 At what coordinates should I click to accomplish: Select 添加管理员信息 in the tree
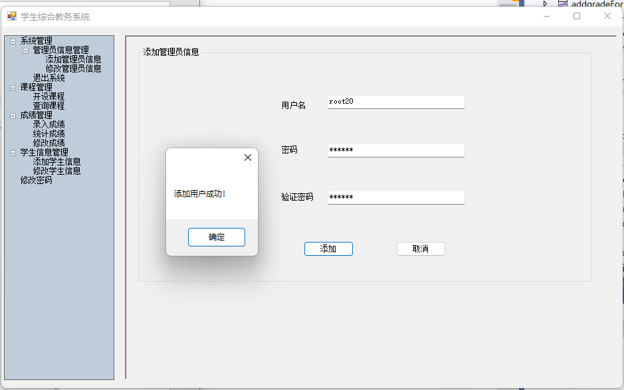pos(73,59)
